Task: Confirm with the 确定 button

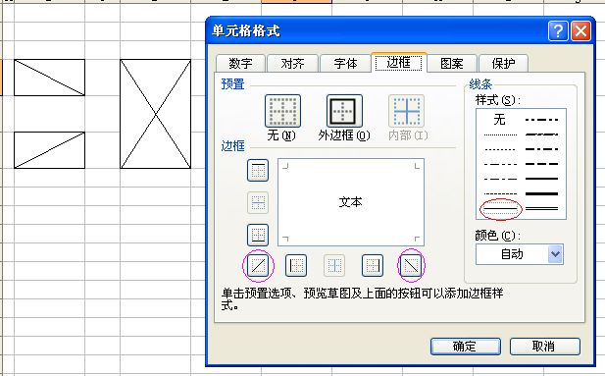Action: (x=466, y=347)
